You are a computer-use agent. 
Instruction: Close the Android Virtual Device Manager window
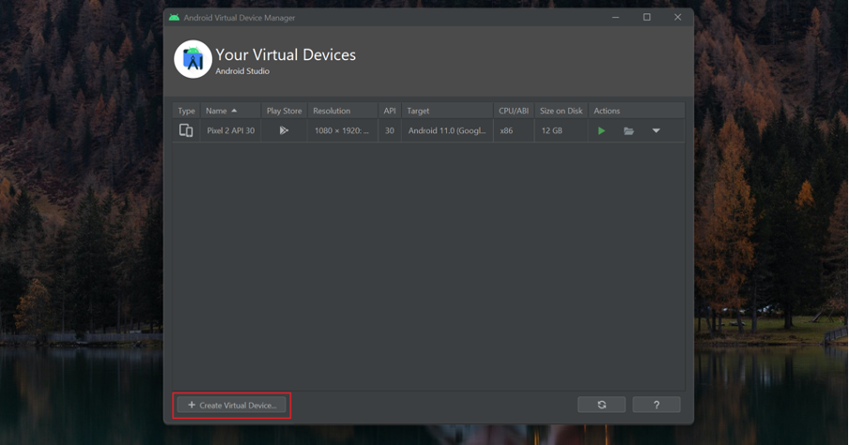click(677, 17)
